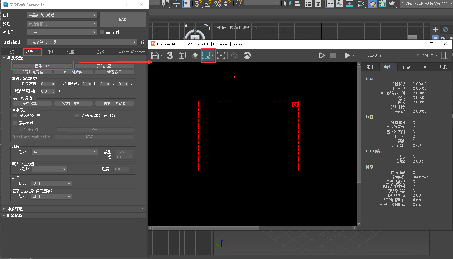Screen dimensions: 453x259
Task: Click the copy to clipboard VFB icon
Action: click(182, 55)
